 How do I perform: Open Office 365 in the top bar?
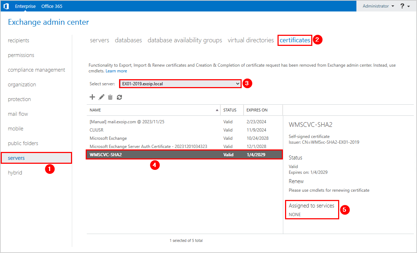pyautogui.click(x=52, y=6)
